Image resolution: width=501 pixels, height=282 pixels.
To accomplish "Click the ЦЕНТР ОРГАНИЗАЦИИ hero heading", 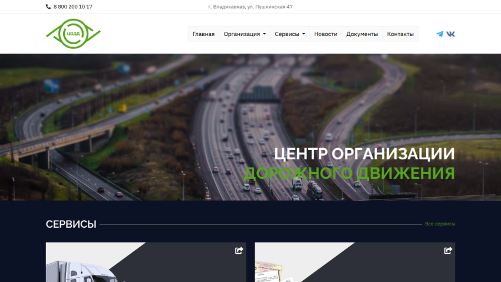I will [364, 154].
